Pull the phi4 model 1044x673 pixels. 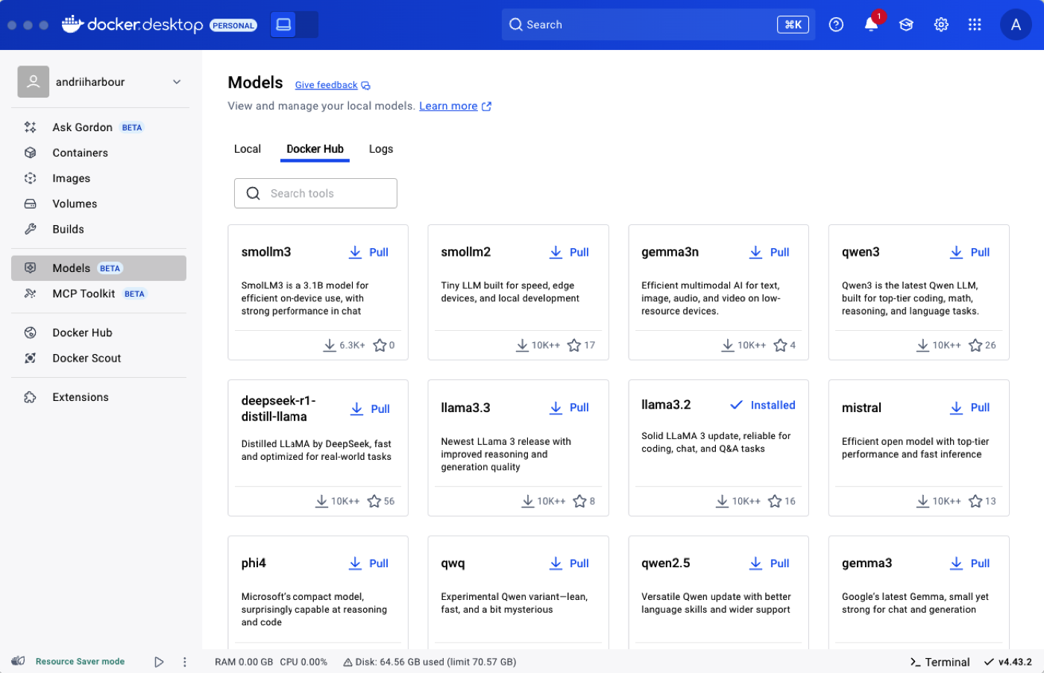pyautogui.click(x=369, y=563)
